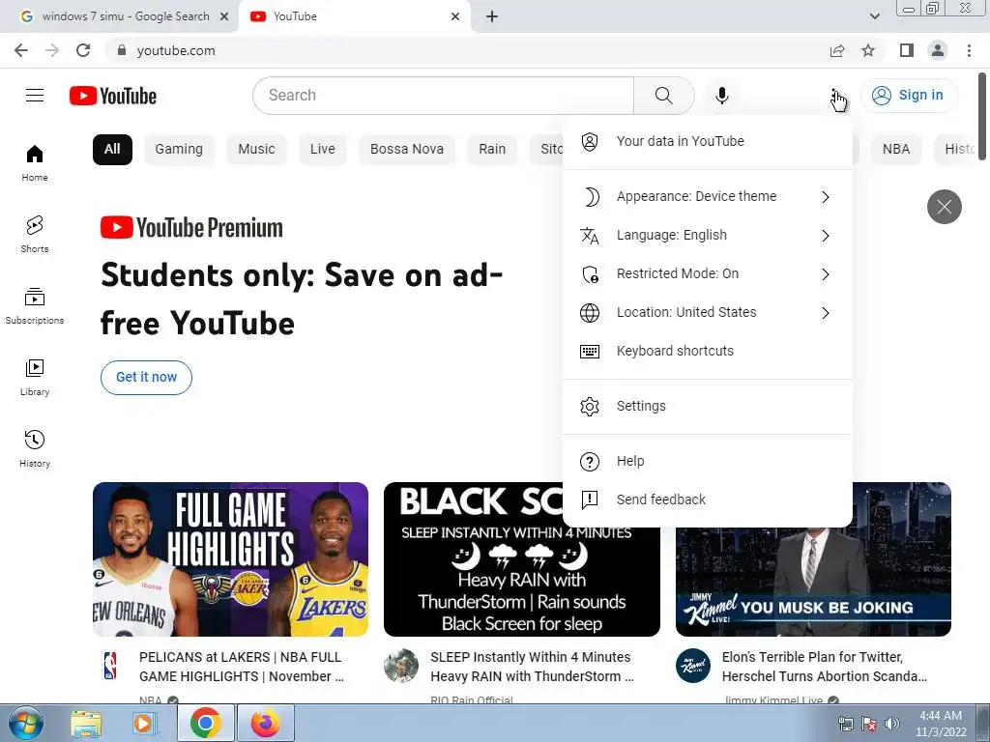The height and width of the screenshot is (742, 990).
Task: Open Windows Media Player from the taskbar
Action: (x=144, y=723)
